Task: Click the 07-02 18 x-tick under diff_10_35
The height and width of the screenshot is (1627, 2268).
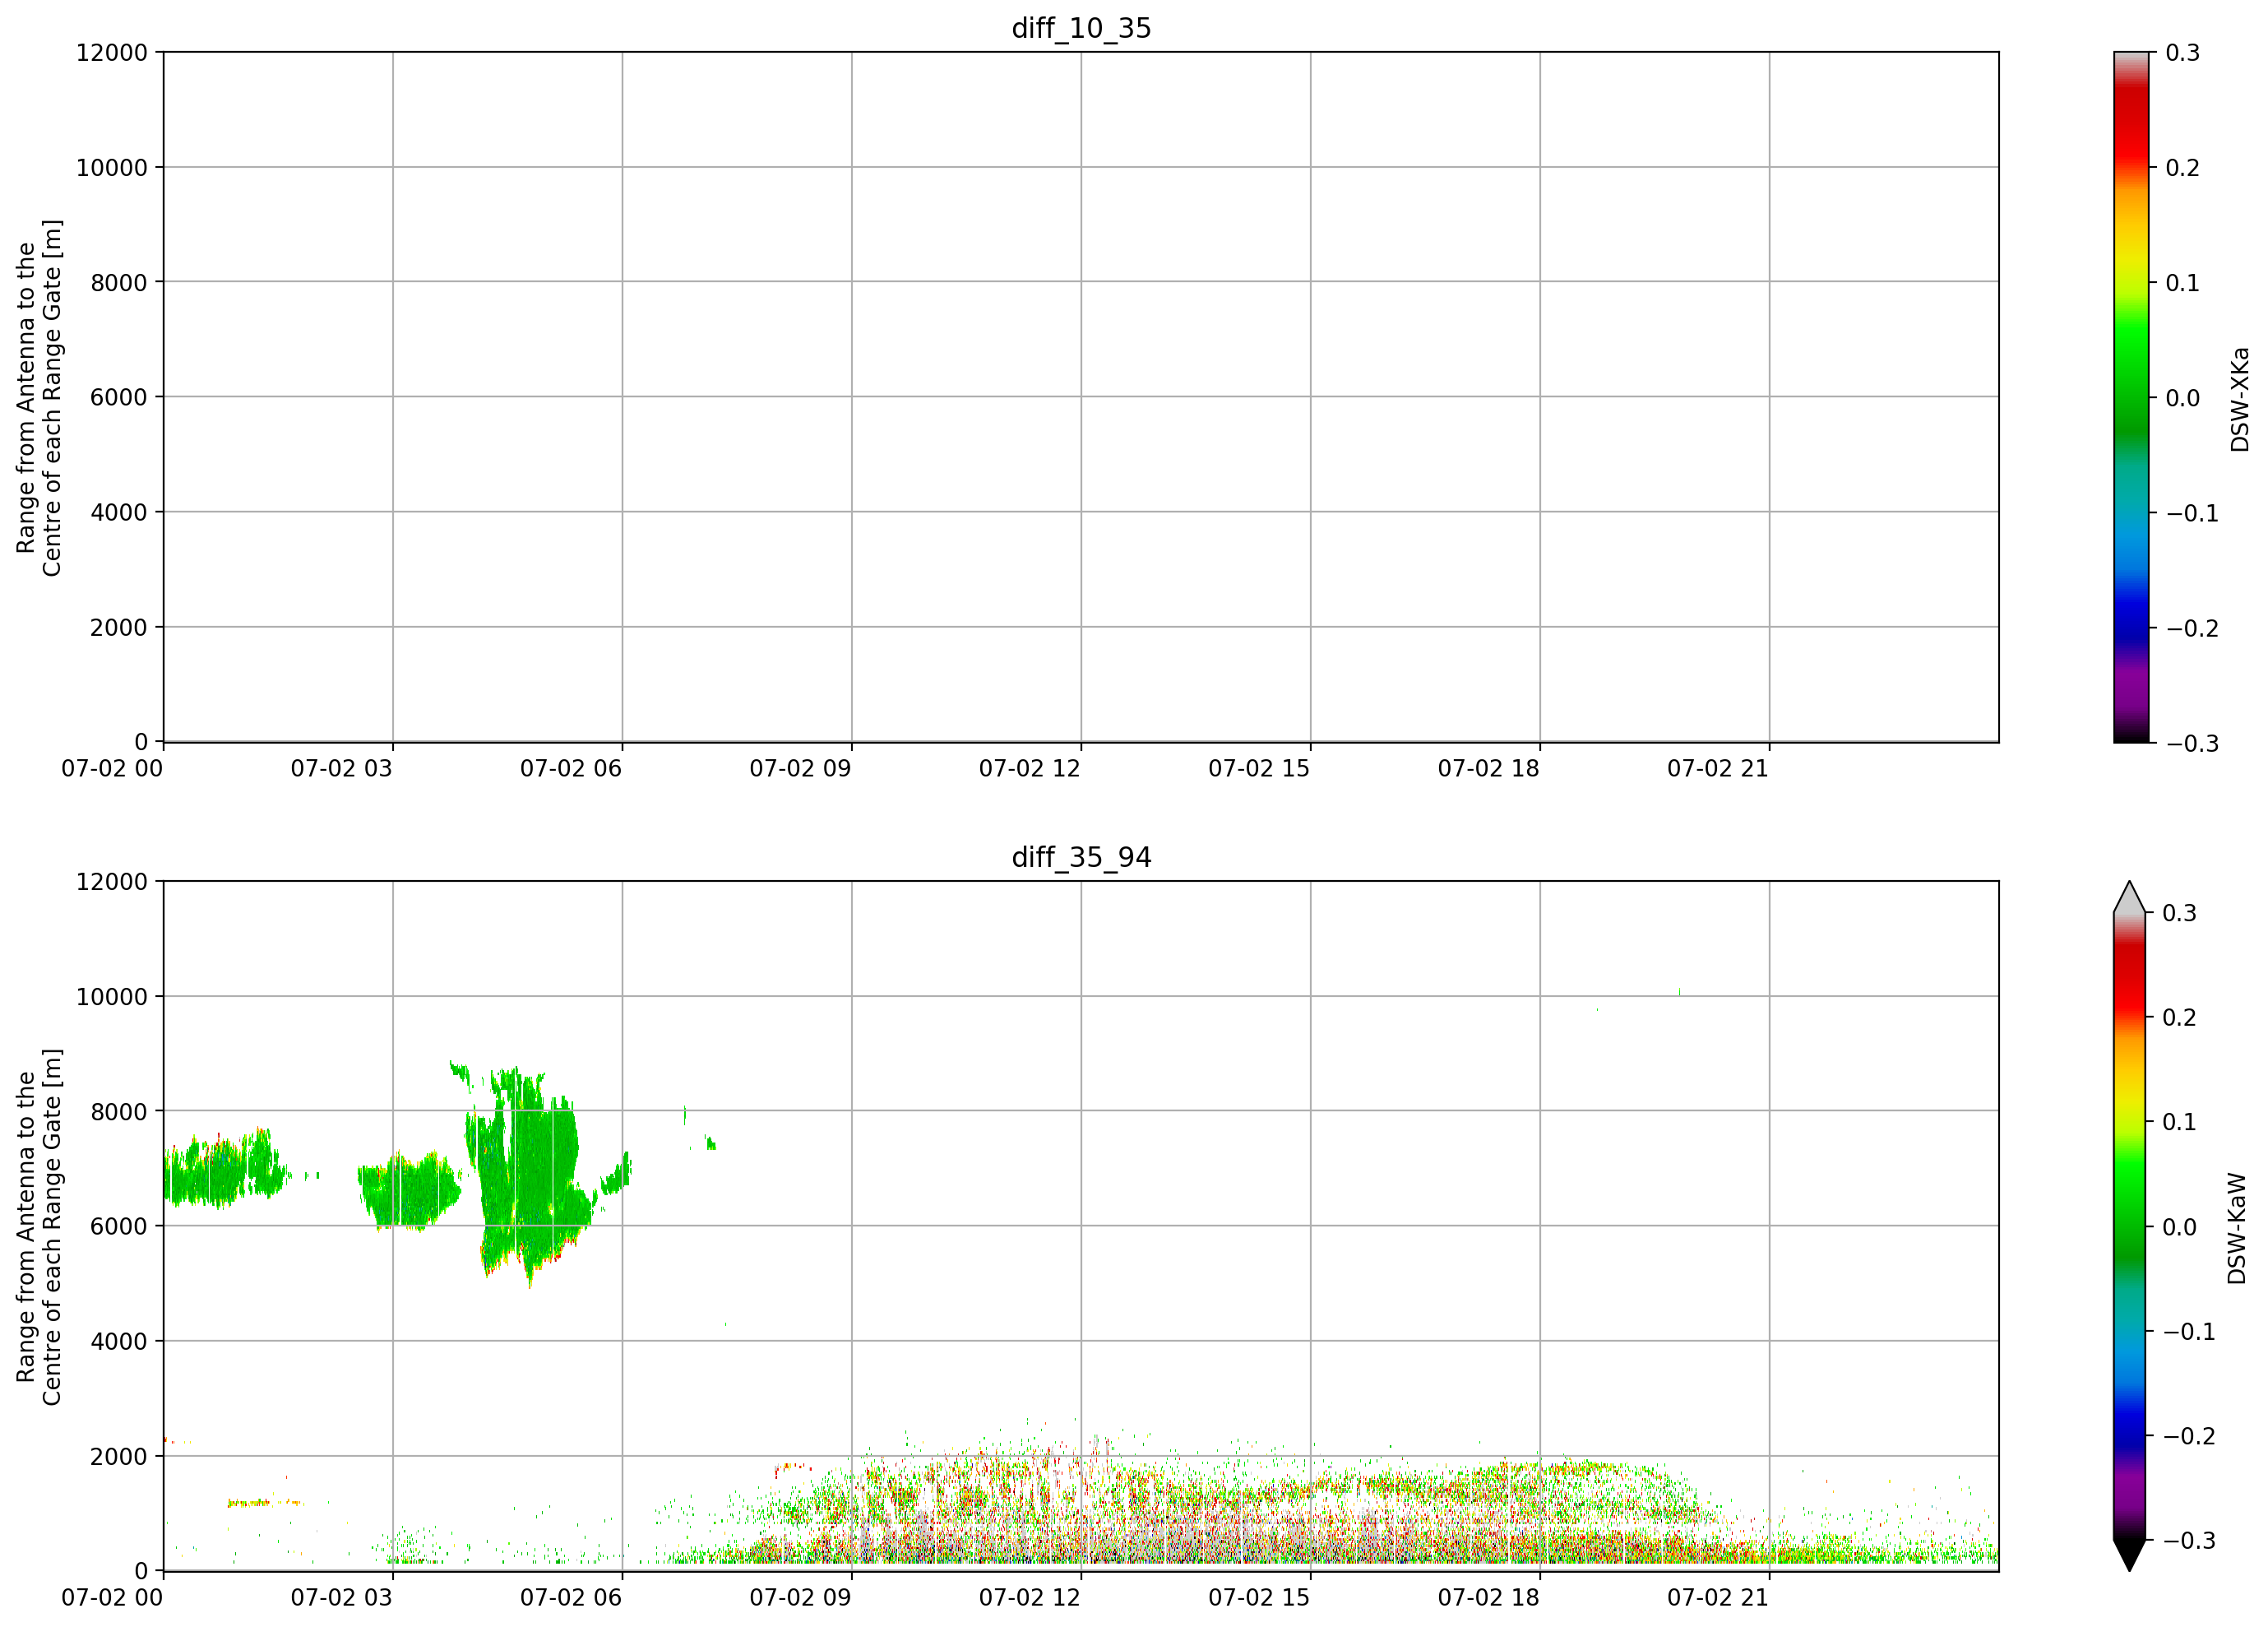Action: click(x=1488, y=768)
